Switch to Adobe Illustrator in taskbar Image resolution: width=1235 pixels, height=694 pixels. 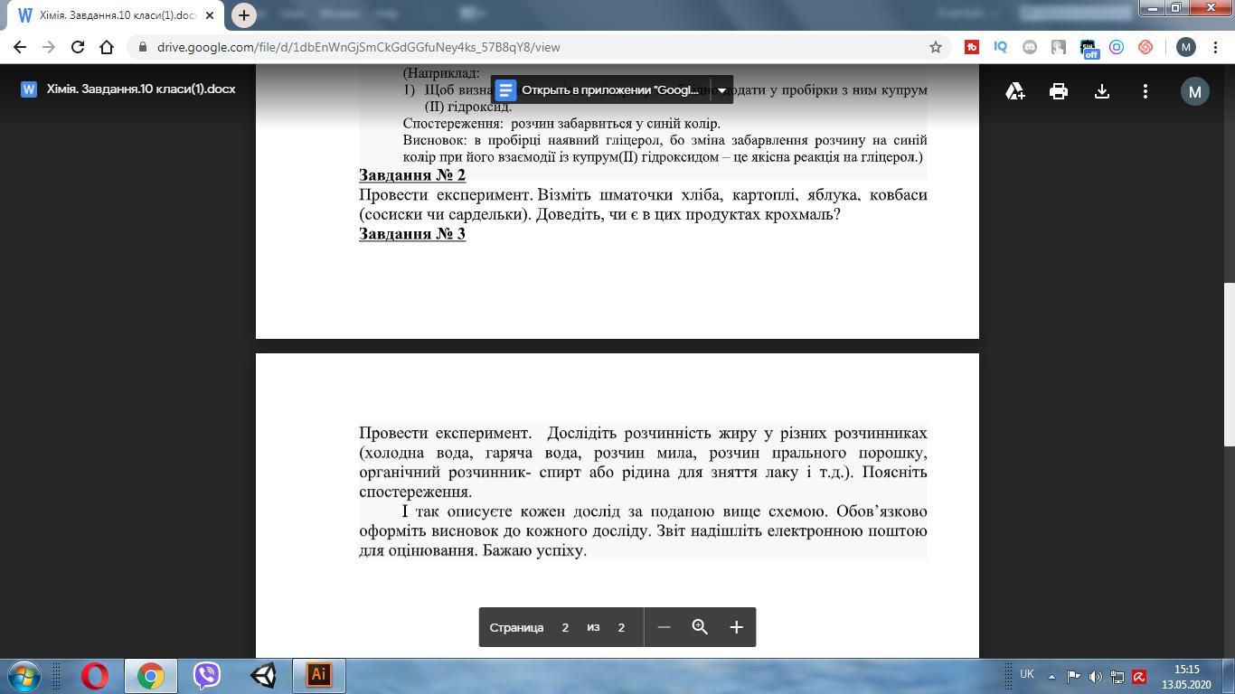318,676
